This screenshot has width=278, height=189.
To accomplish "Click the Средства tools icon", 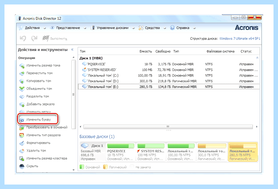I will (141, 28).
